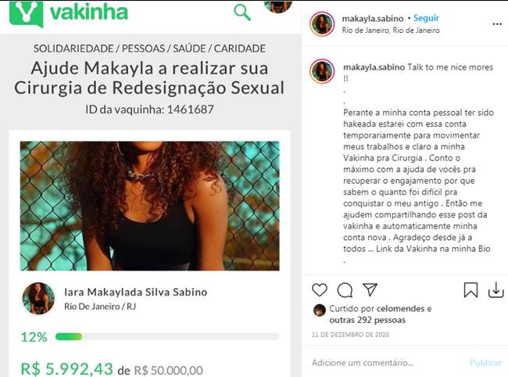Open makayla.sabino profile from the post header
Viewport: 508px width, 377px height.
[x=373, y=19]
